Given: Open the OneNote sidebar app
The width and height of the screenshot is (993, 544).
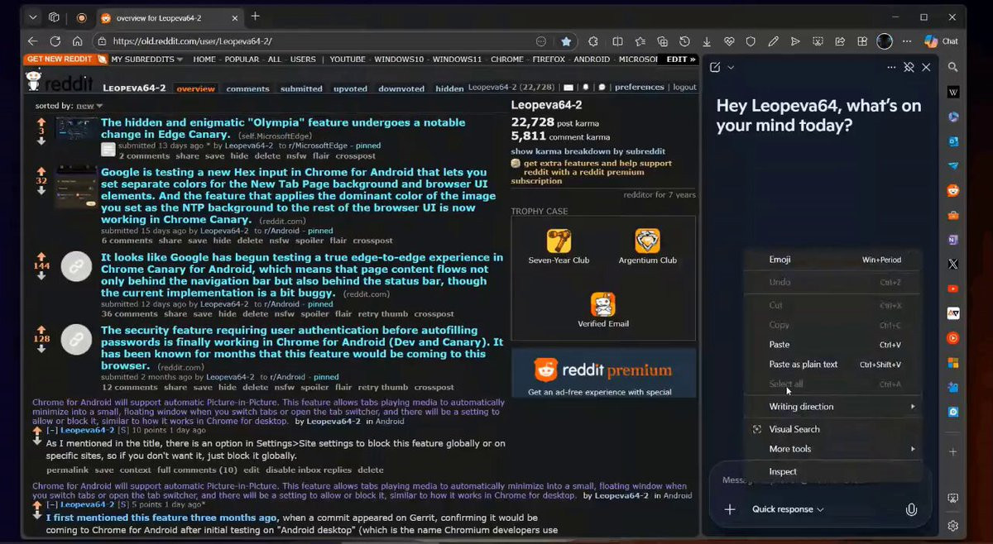Looking at the screenshot, I should [953, 240].
